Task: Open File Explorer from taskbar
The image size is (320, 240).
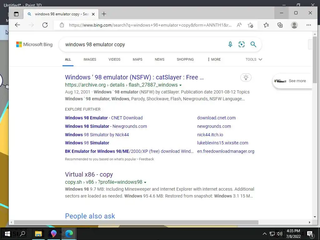Action: point(38,234)
